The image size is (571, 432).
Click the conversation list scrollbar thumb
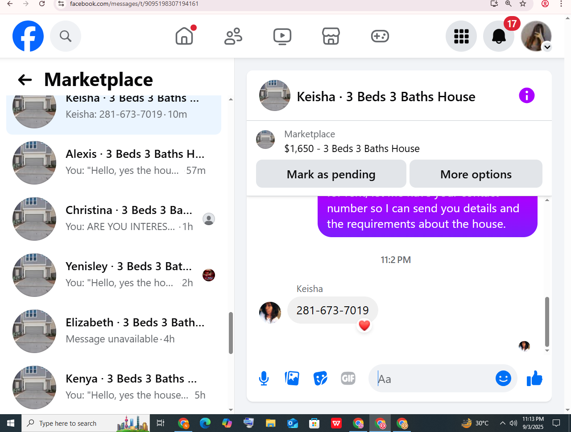231,333
